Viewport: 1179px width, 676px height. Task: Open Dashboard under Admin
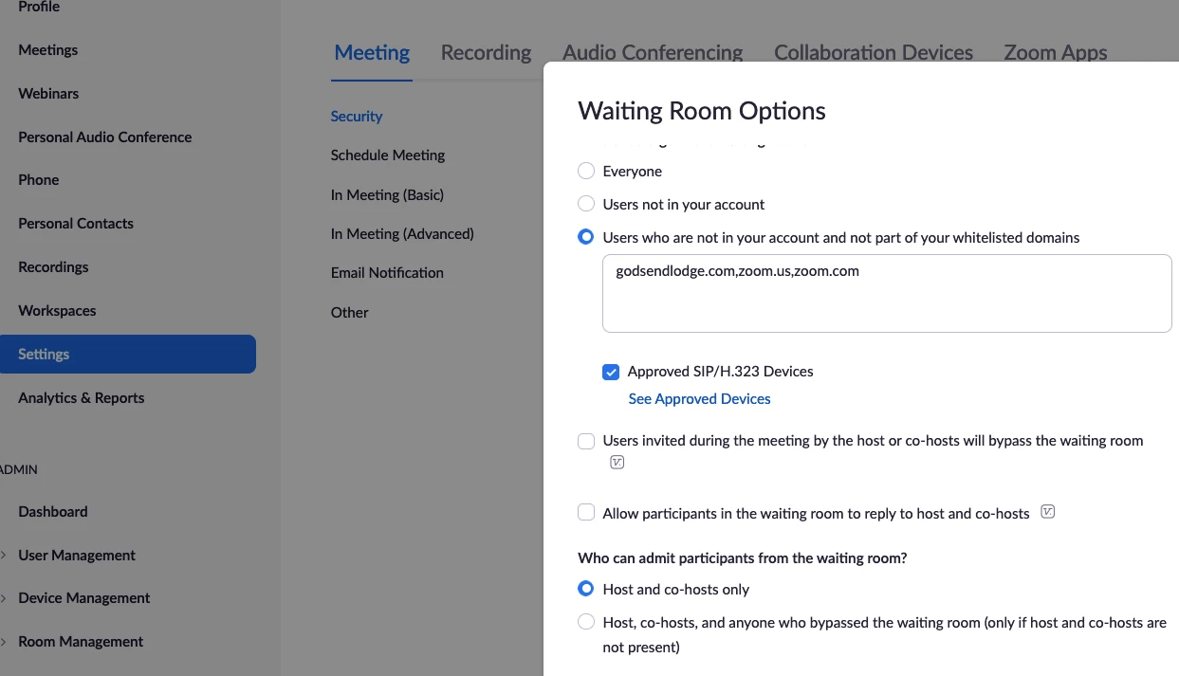click(53, 512)
